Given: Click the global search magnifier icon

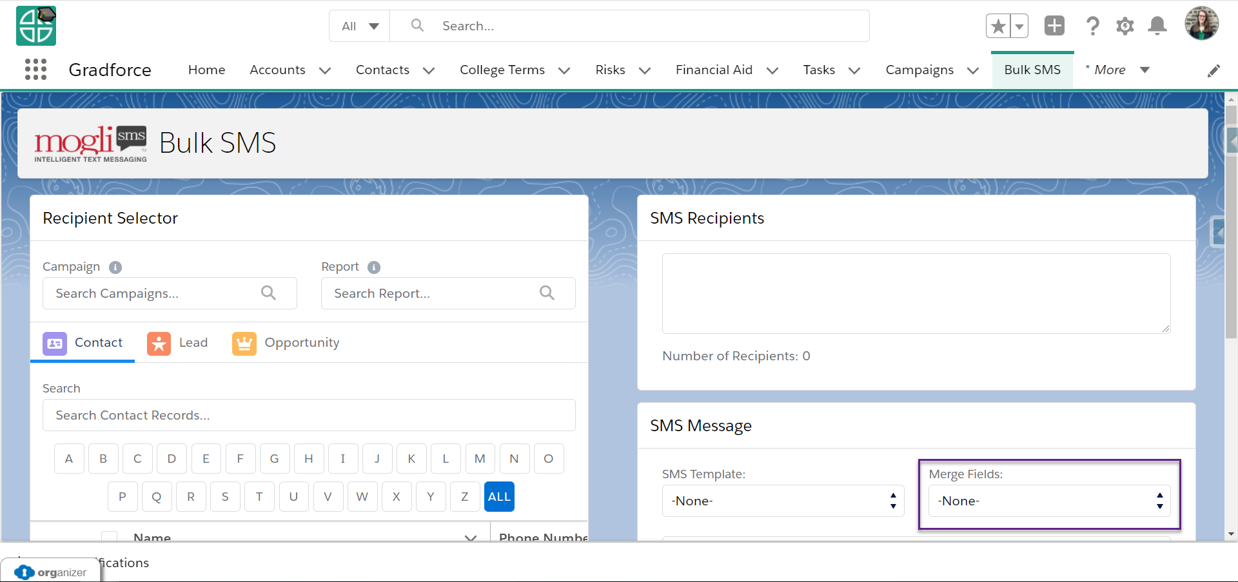Looking at the screenshot, I should pyautogui.click(x=417, y=25).
